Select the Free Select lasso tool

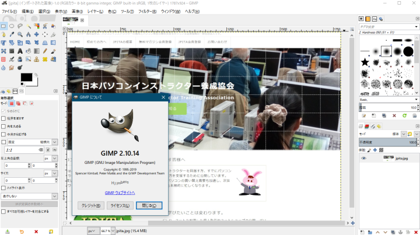click(x=20, y=26)
